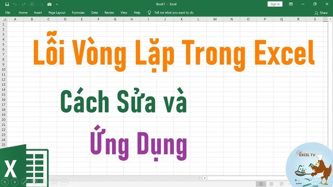Select the Review ribbon tab
This screenshot has height=187, width=333.
point(109,13)
